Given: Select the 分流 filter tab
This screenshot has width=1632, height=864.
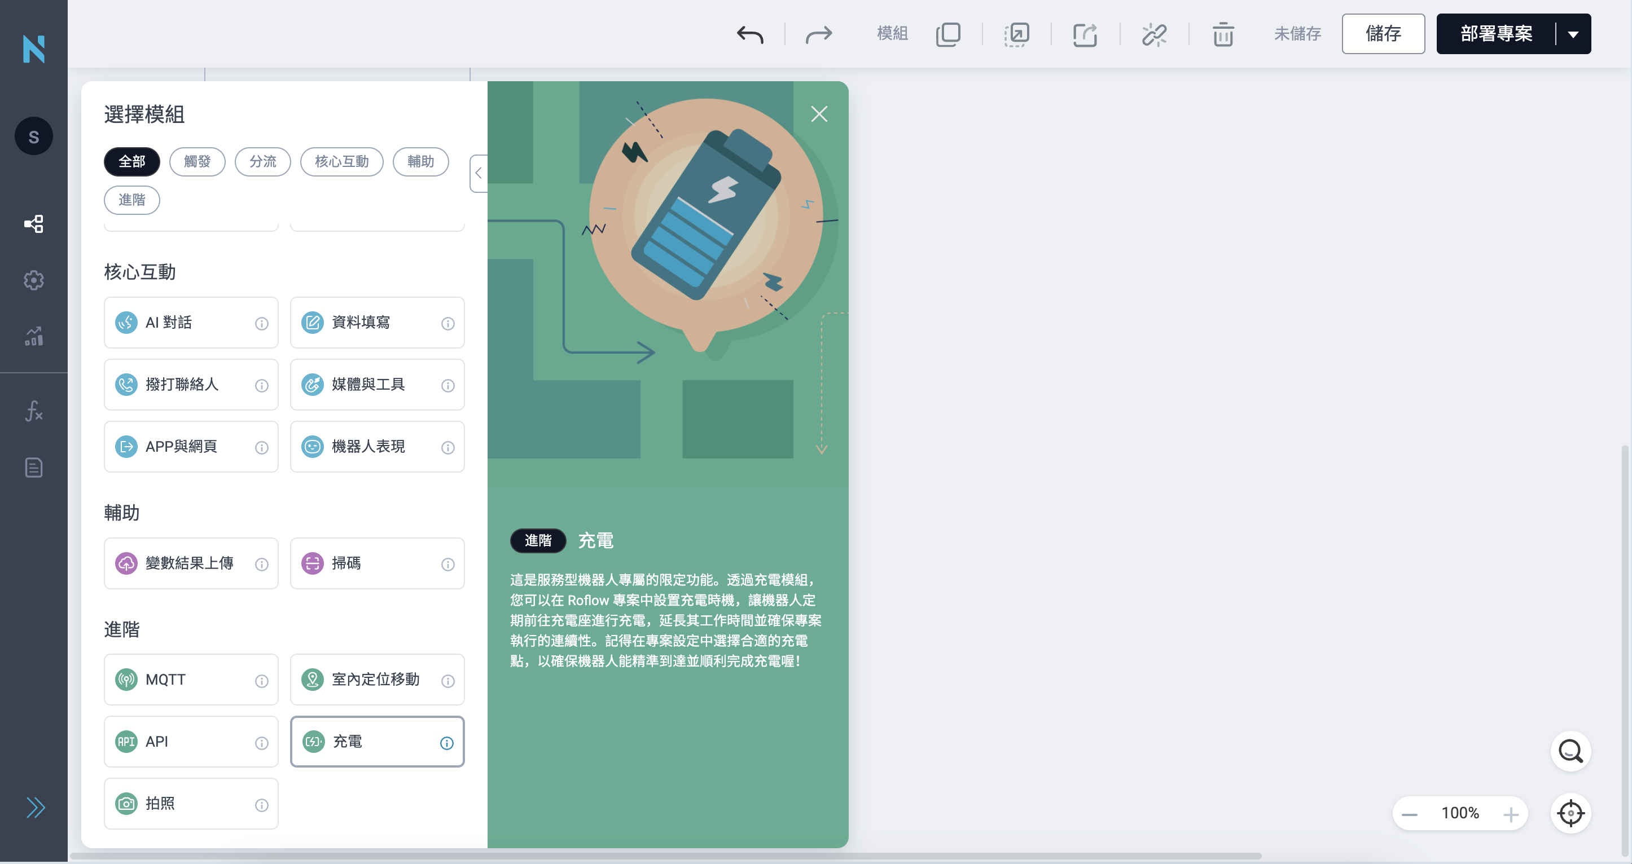Looking at the screenshot, I should pyautogui.click(x=262, y=161).
